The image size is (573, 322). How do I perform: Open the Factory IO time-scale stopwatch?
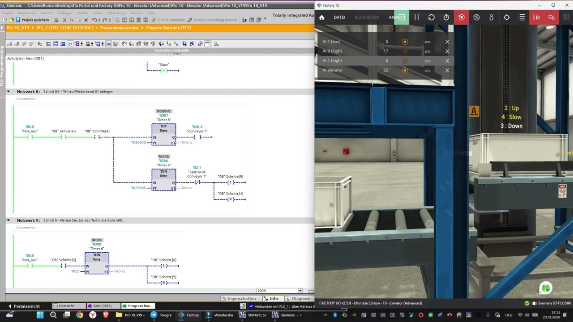446,17
